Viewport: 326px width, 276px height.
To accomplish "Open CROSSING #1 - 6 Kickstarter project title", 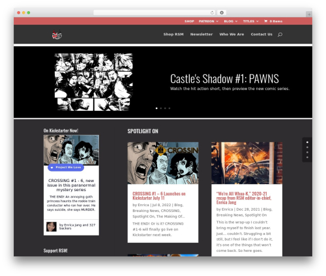I will pyautogui.click(x=71, y=185).
